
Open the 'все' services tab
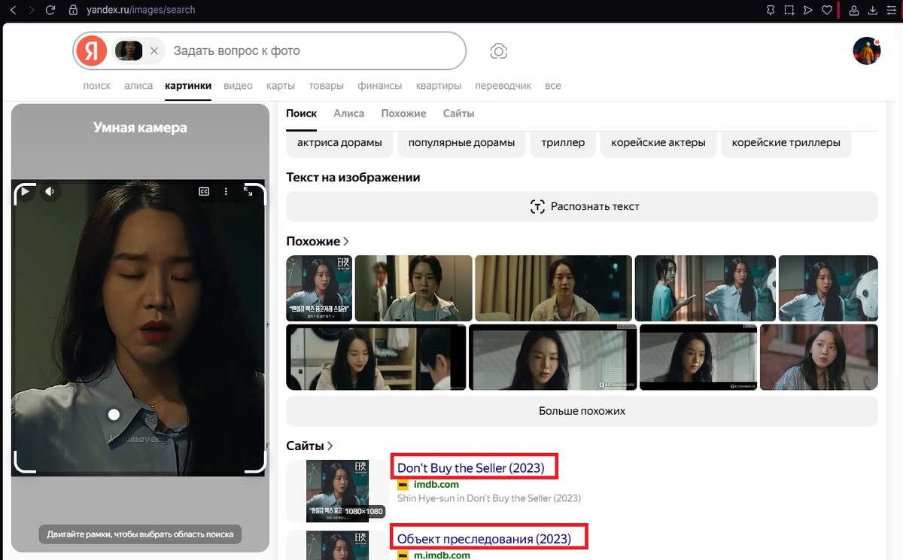point(553,86)
